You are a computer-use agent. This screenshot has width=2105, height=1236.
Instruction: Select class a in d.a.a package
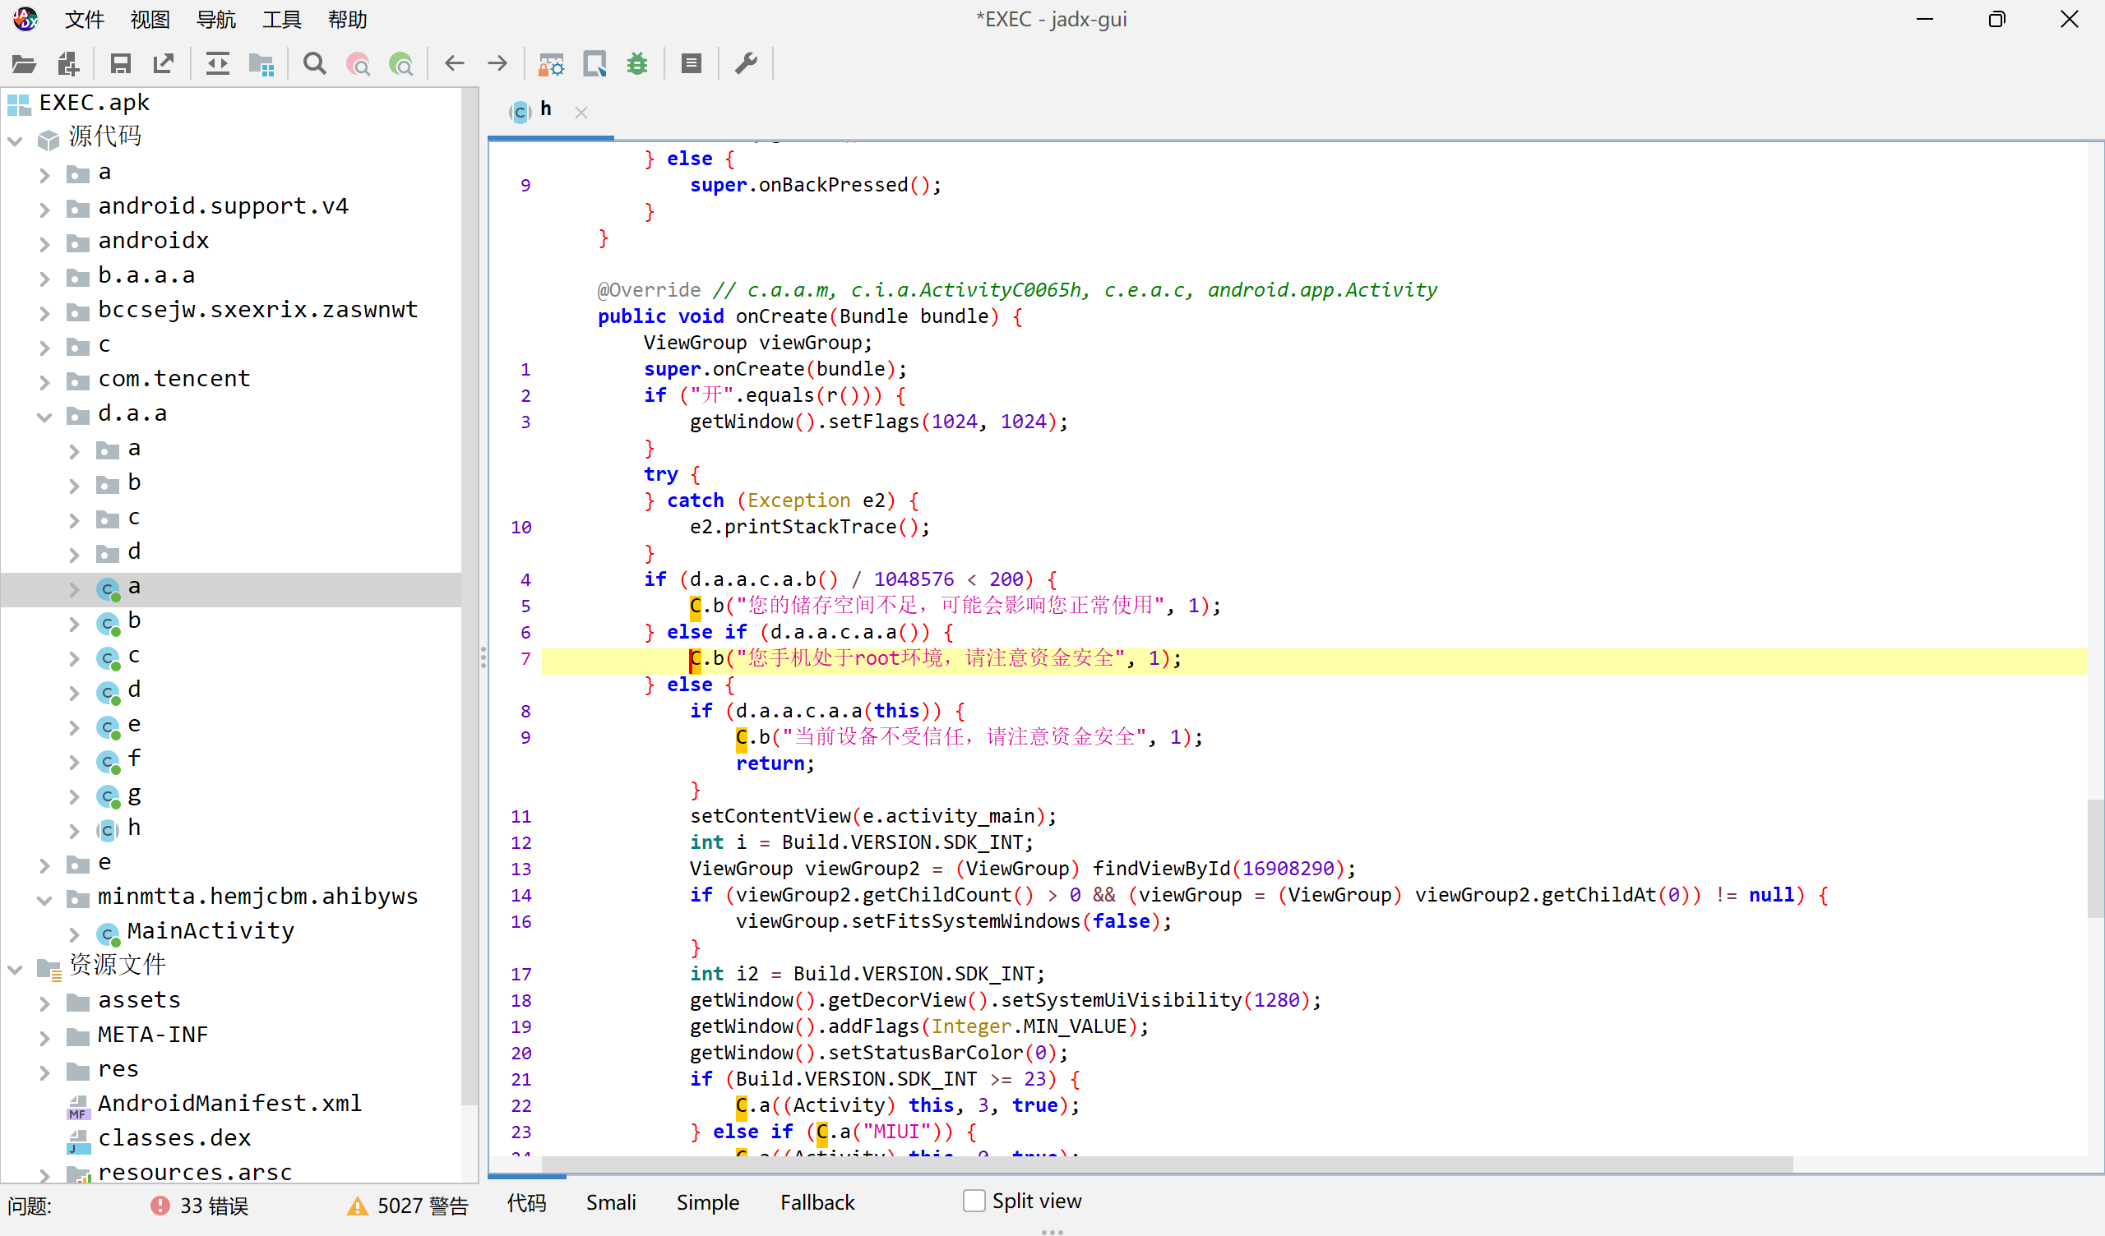pos(134,586)
